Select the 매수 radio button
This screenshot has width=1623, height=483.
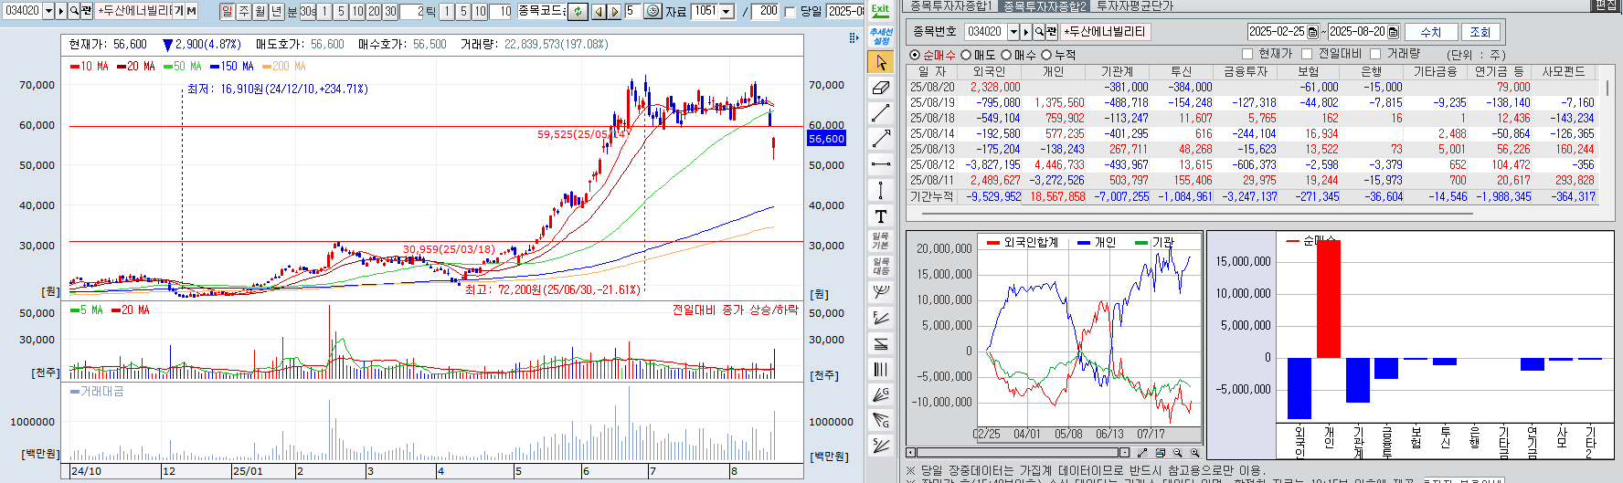[1006, 55]
